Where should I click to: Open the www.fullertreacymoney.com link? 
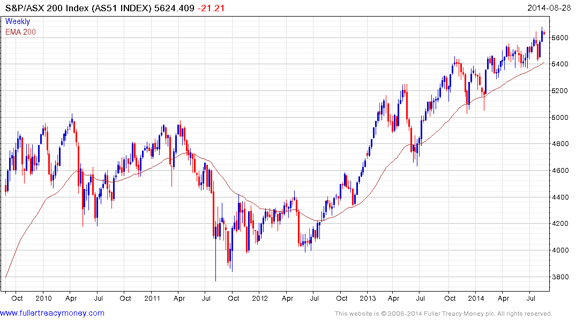pos(52,314)
